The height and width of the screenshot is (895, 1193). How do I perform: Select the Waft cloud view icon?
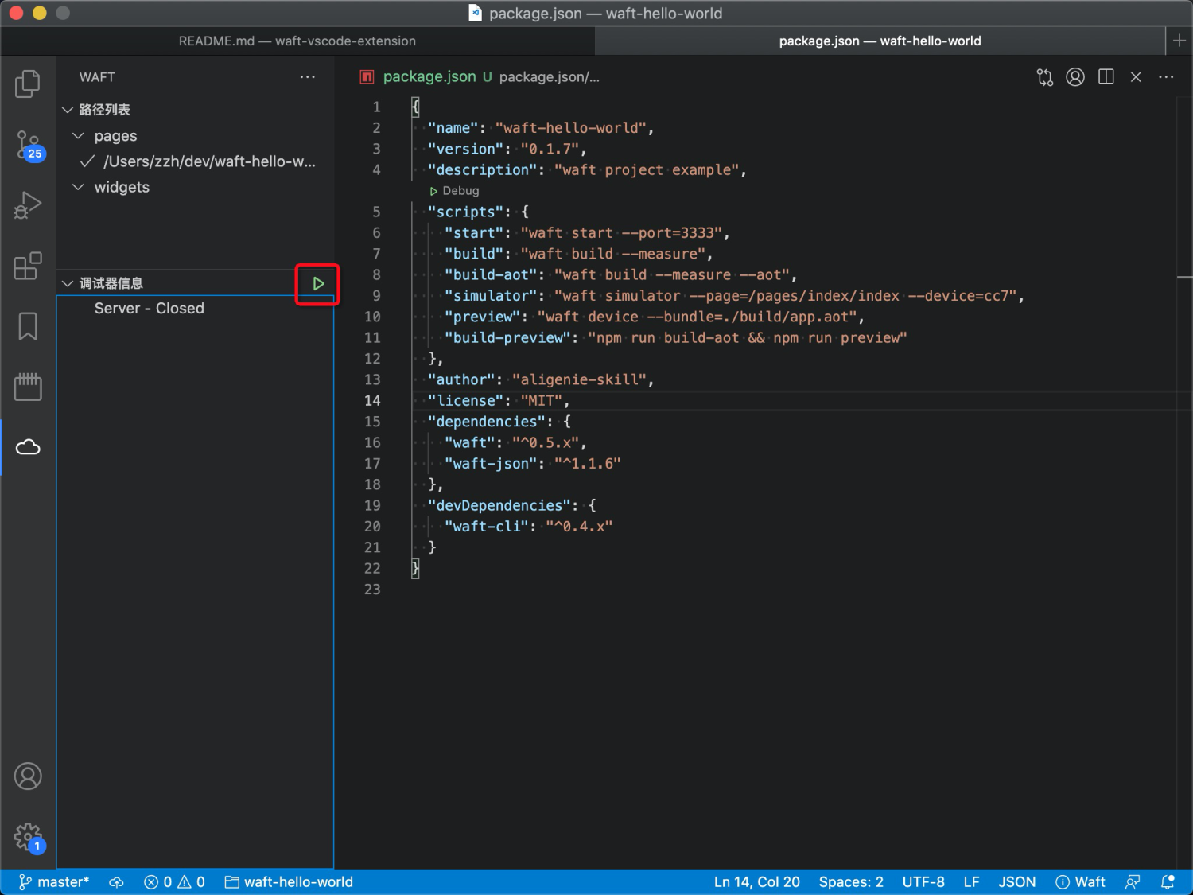[x=28, y=447]
